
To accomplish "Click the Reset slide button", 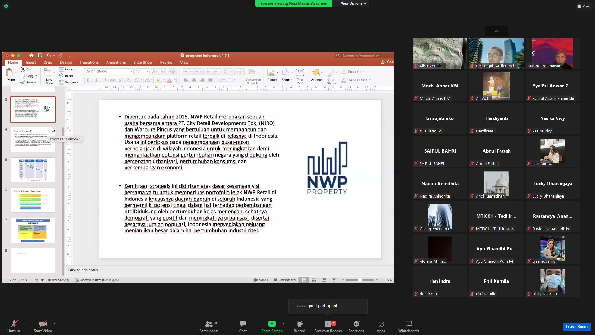I will coord(66,76).
